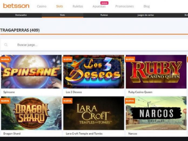The width and height of the screenshot is (188, 141).
Task: Click the NUEVA badge on Los 3 Deseos
Action: pos(67,59)
